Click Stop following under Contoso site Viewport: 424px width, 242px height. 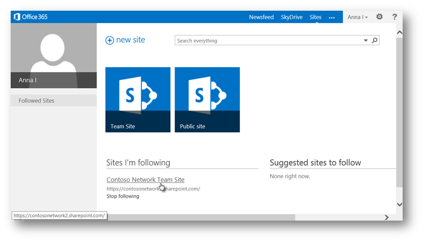(123, 196)
